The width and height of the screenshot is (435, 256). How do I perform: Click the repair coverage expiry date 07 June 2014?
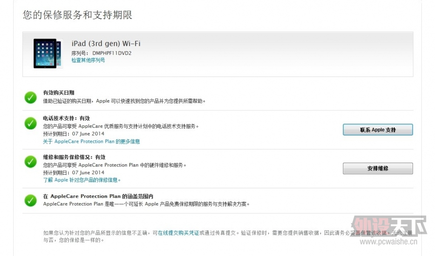click(88, 173)
